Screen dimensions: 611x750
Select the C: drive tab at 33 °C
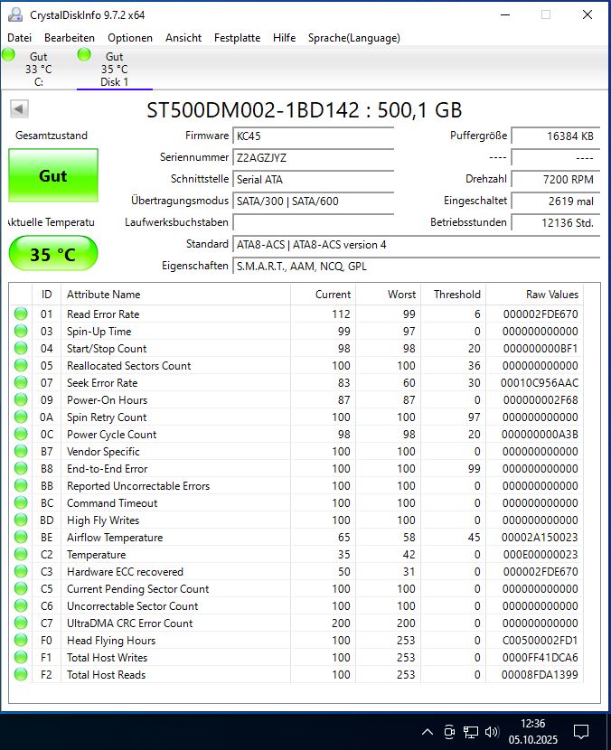38,69
